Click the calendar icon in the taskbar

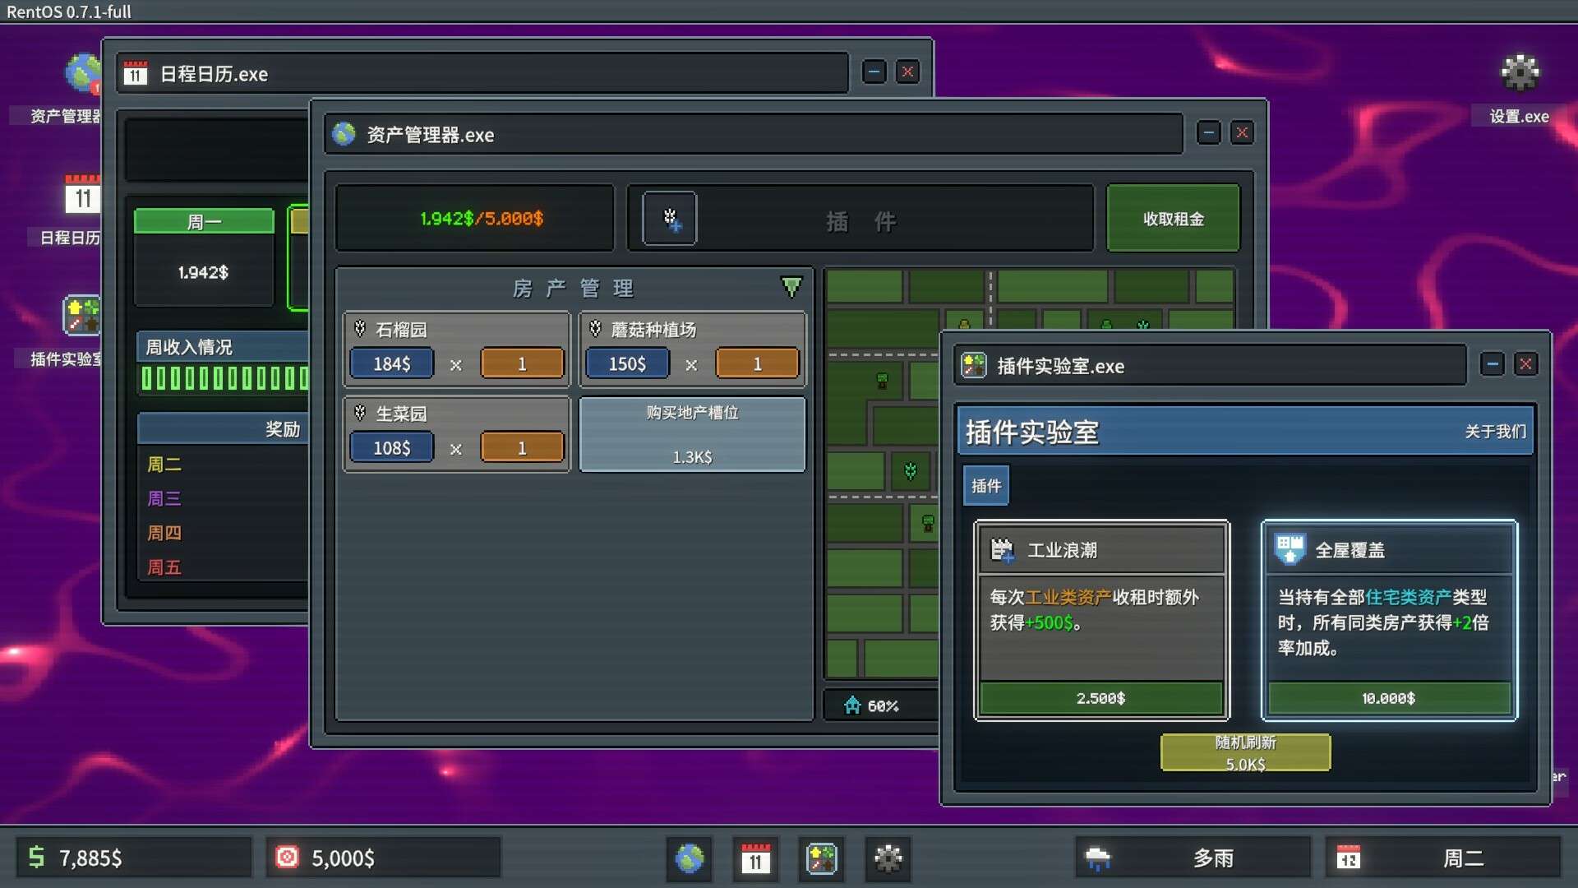pos(755,858)
